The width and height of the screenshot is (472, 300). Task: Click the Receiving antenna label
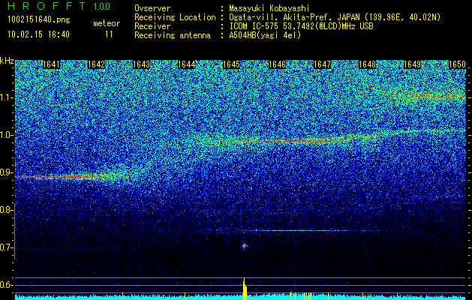click(173, 35)
